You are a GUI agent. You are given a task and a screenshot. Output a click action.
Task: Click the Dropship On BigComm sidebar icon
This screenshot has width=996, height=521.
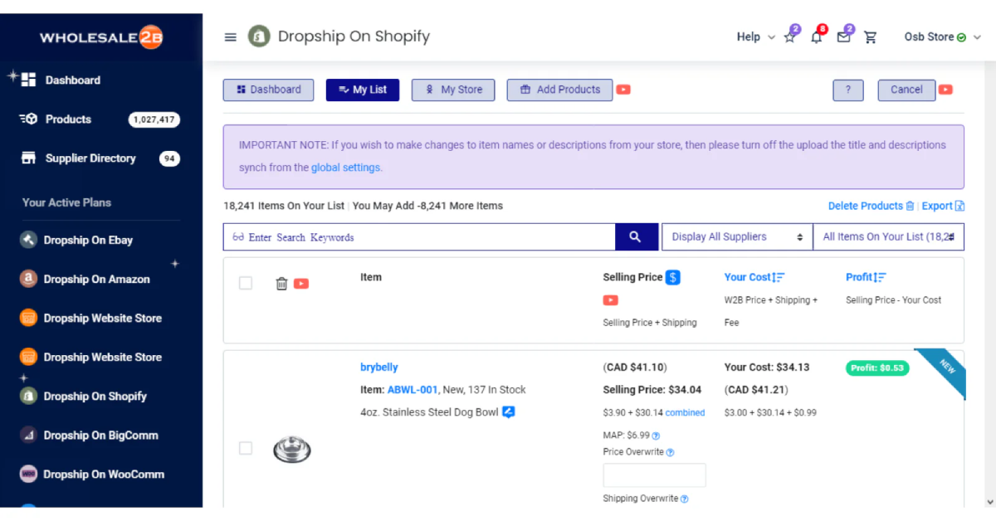[29, 435]
